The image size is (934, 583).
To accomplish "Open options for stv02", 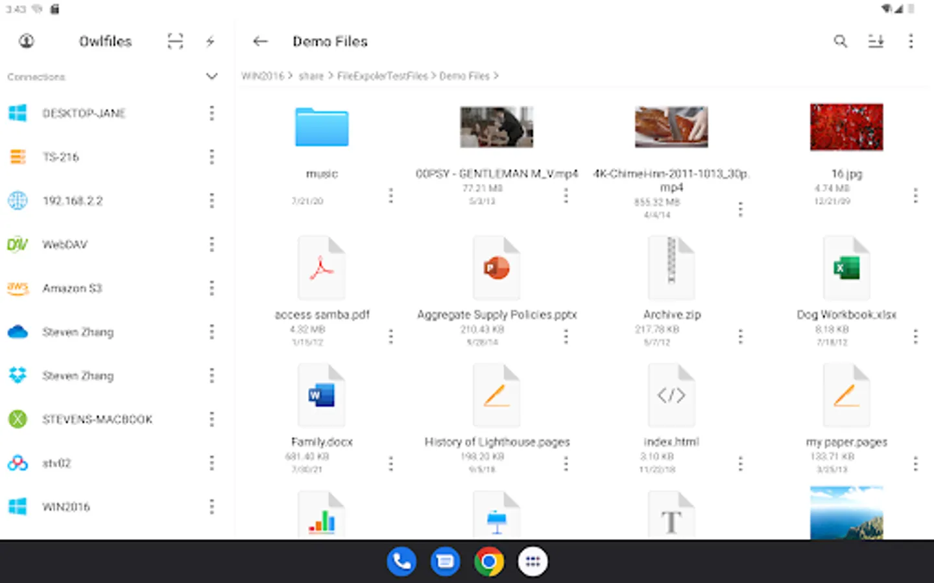I will click(211, 463).
